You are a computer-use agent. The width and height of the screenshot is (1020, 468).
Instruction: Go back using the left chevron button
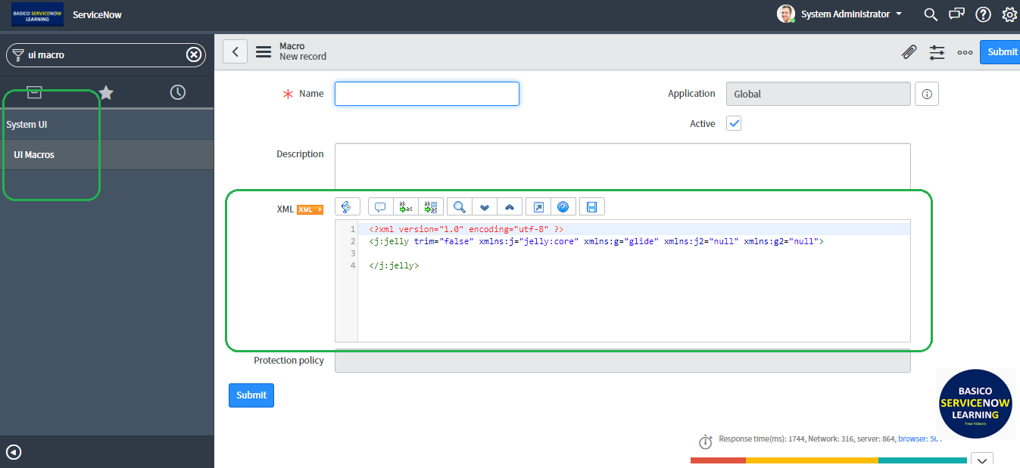coord(236,51)
